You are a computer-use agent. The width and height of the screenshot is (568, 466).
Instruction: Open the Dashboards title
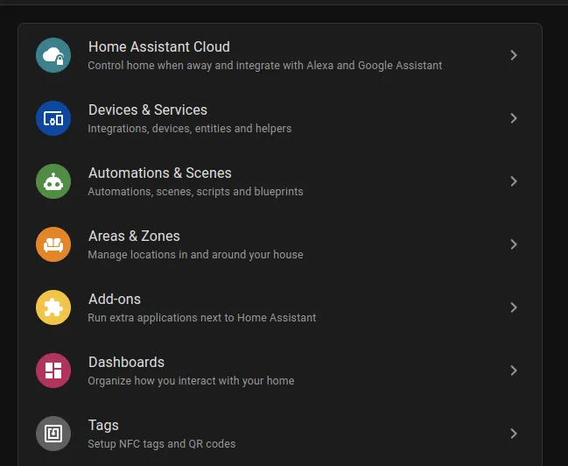(126, 363)
